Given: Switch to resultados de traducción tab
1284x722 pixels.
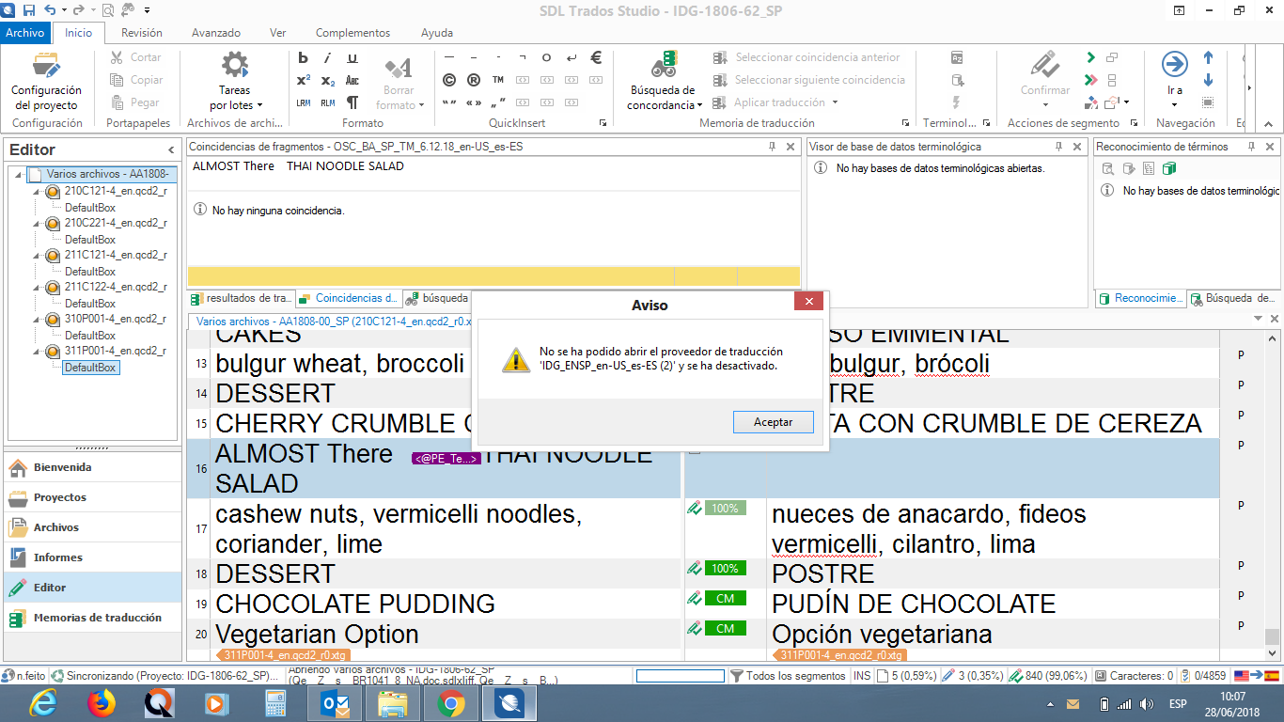Looking at the screenshot, I should 242,299.
